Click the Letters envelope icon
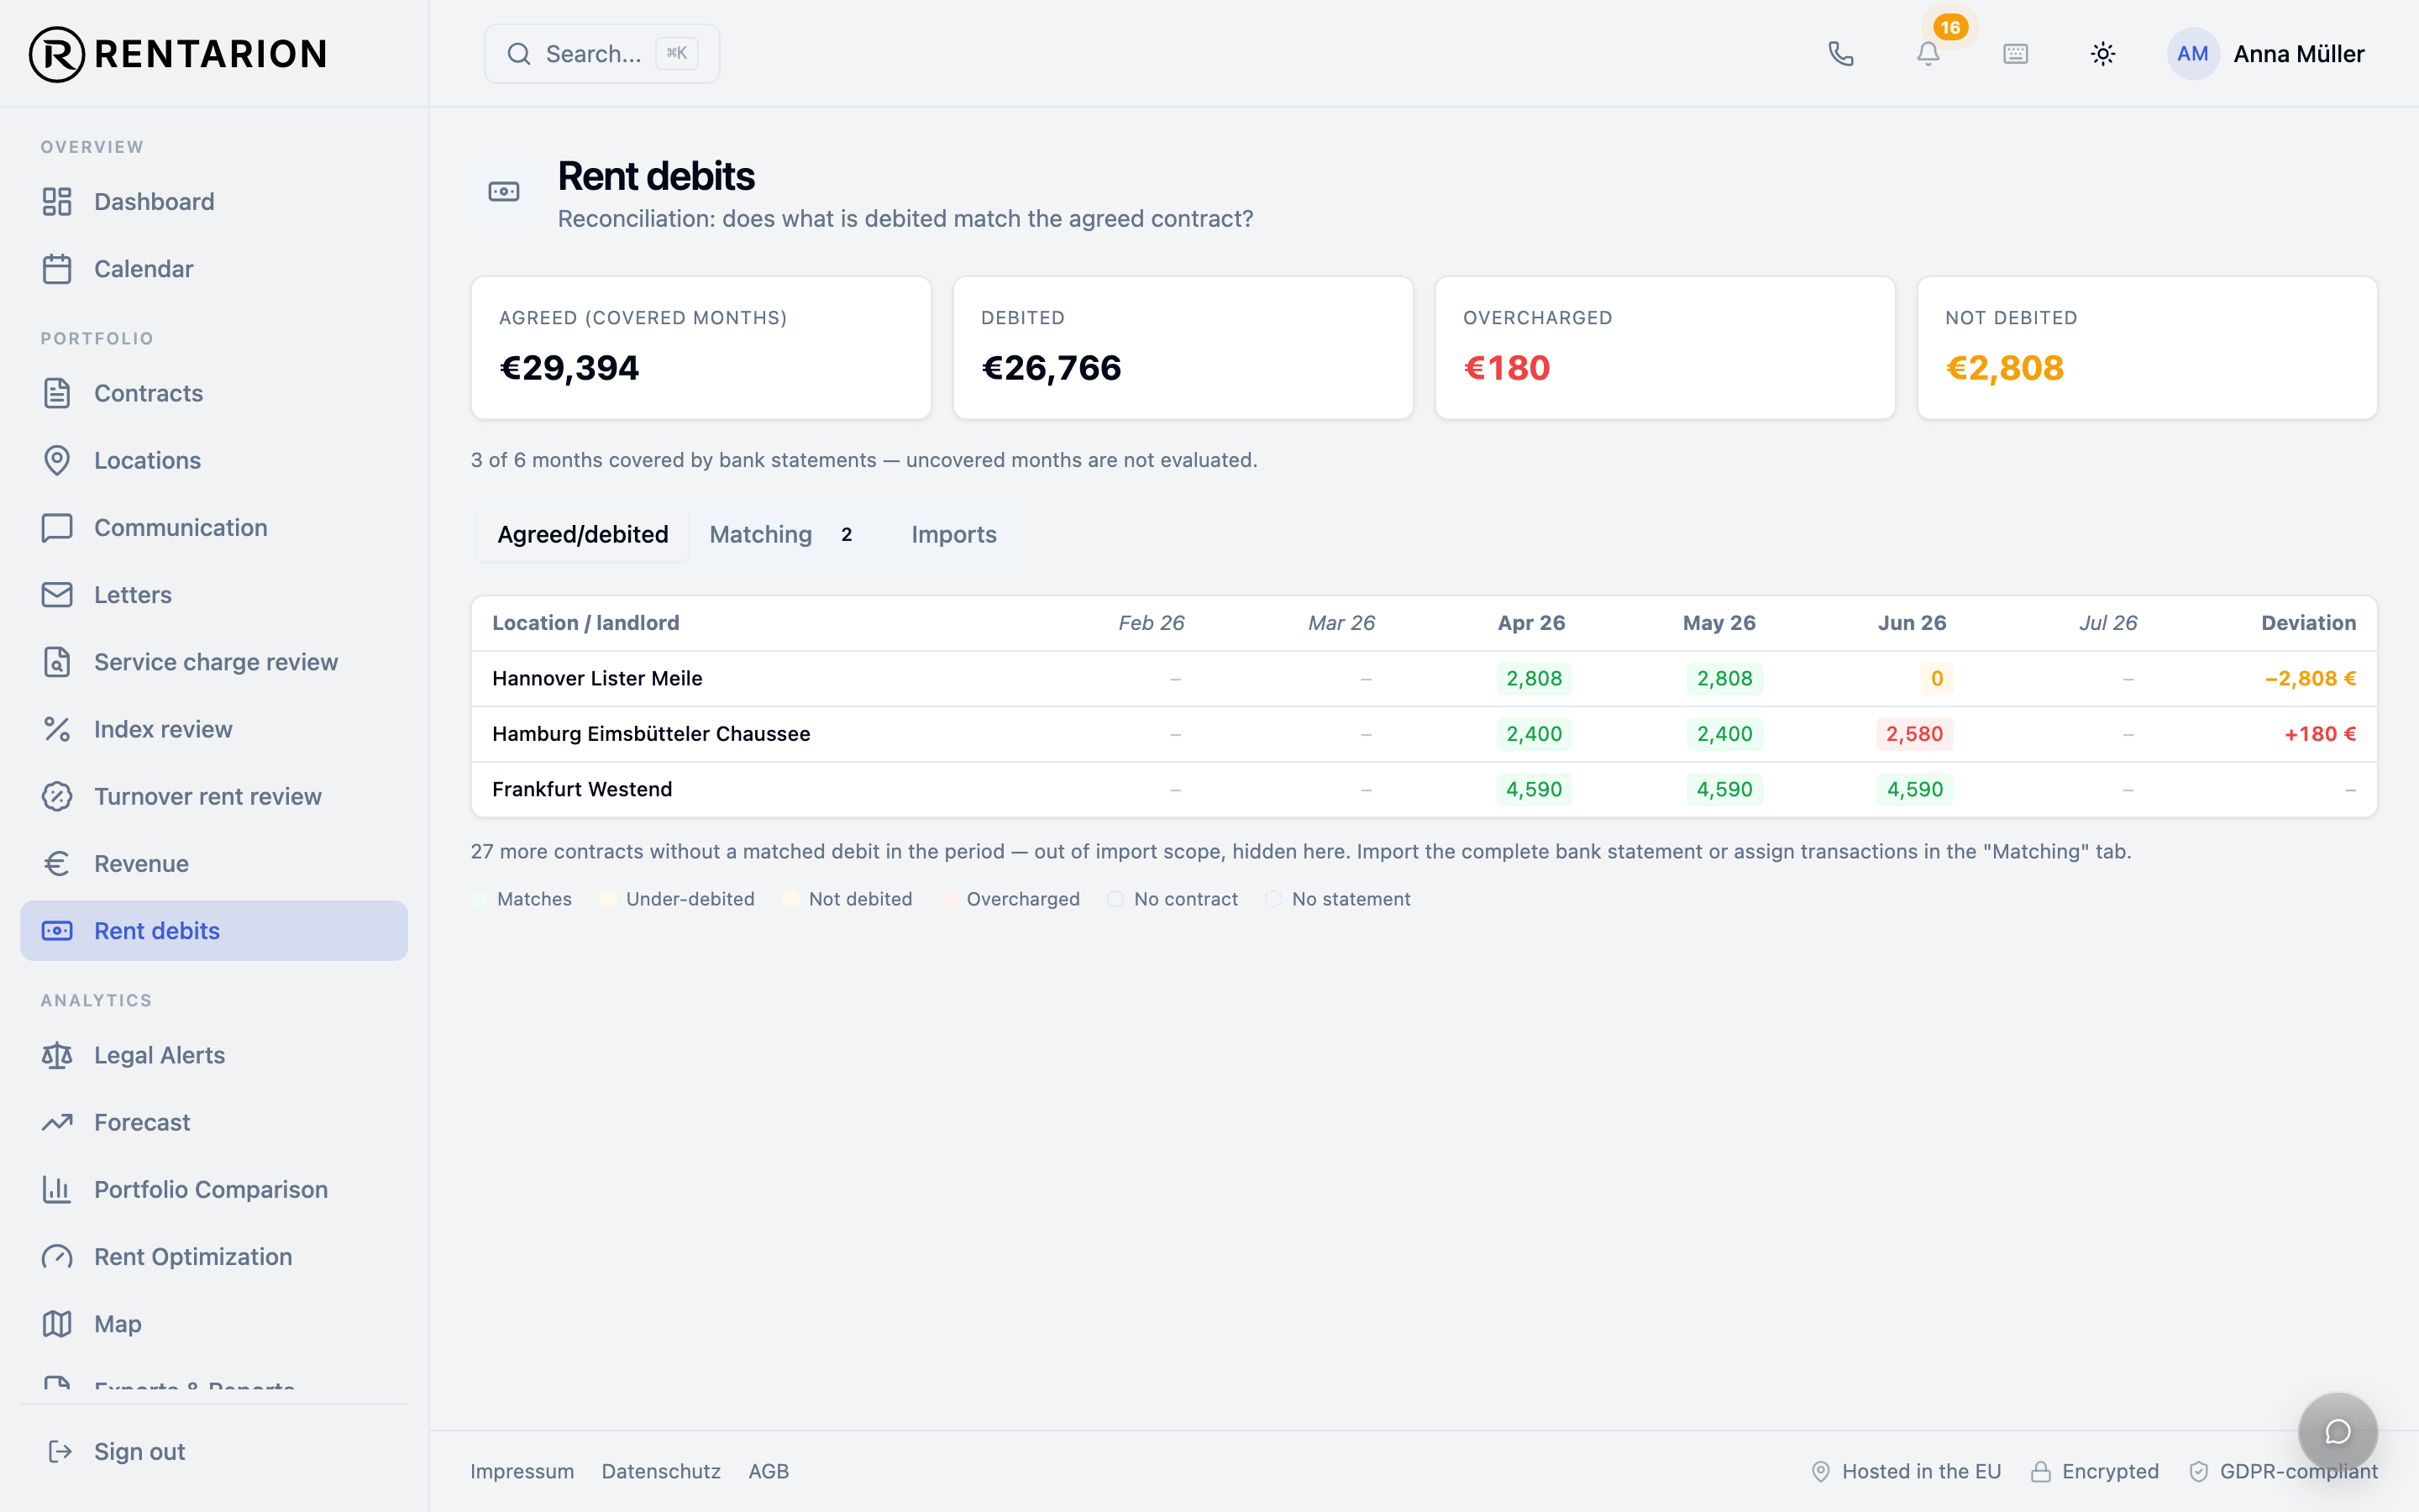This screenshot has height=1512, width=2419. click(57, 595)
